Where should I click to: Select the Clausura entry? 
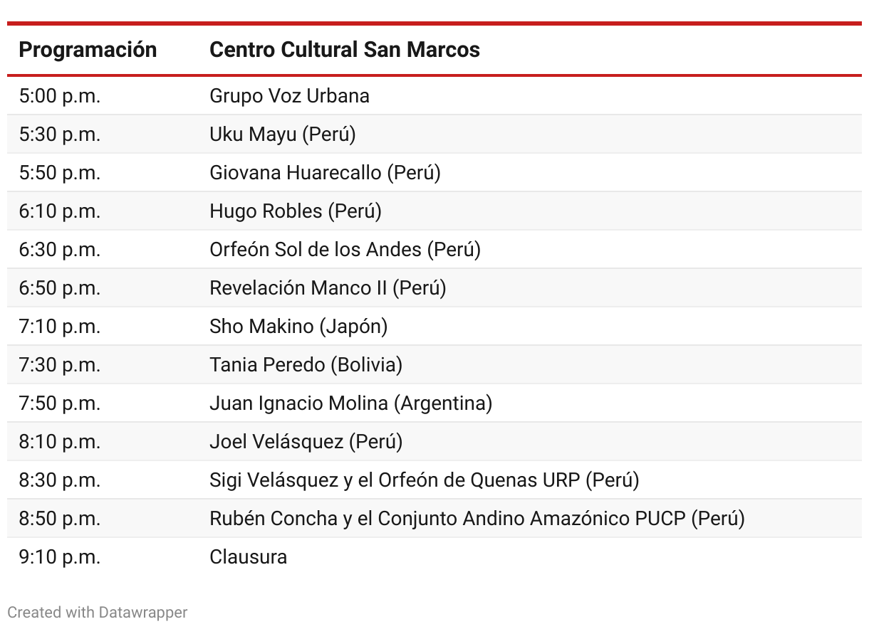(248, 557)
